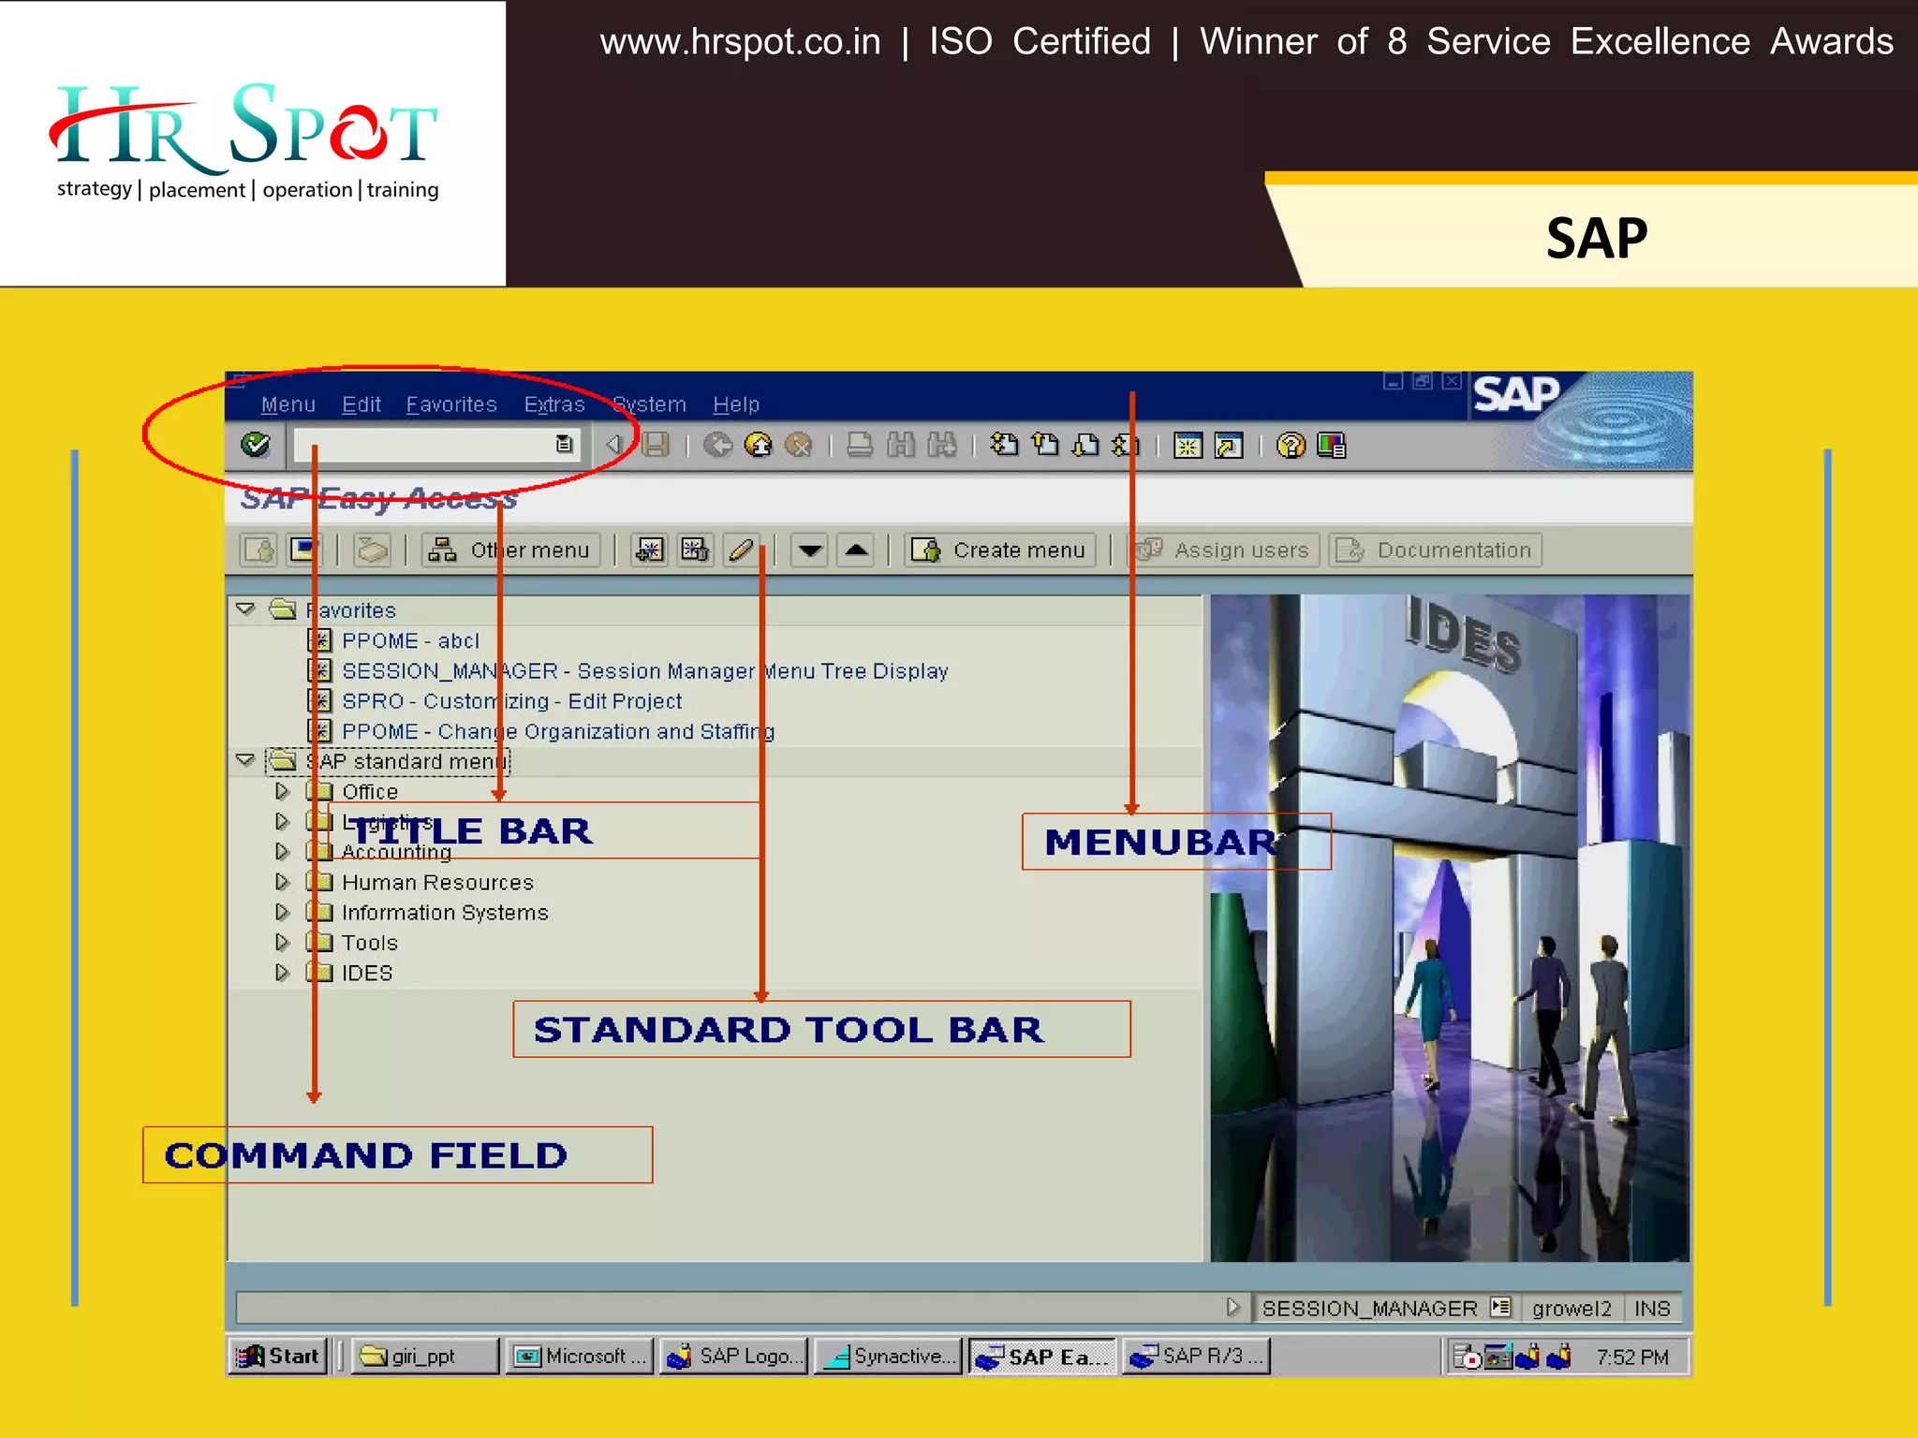Image resolution: width=1918 pixels, height=1438 pixels.
Task: Expand the Human Resources folder
Action: point(282,882)
